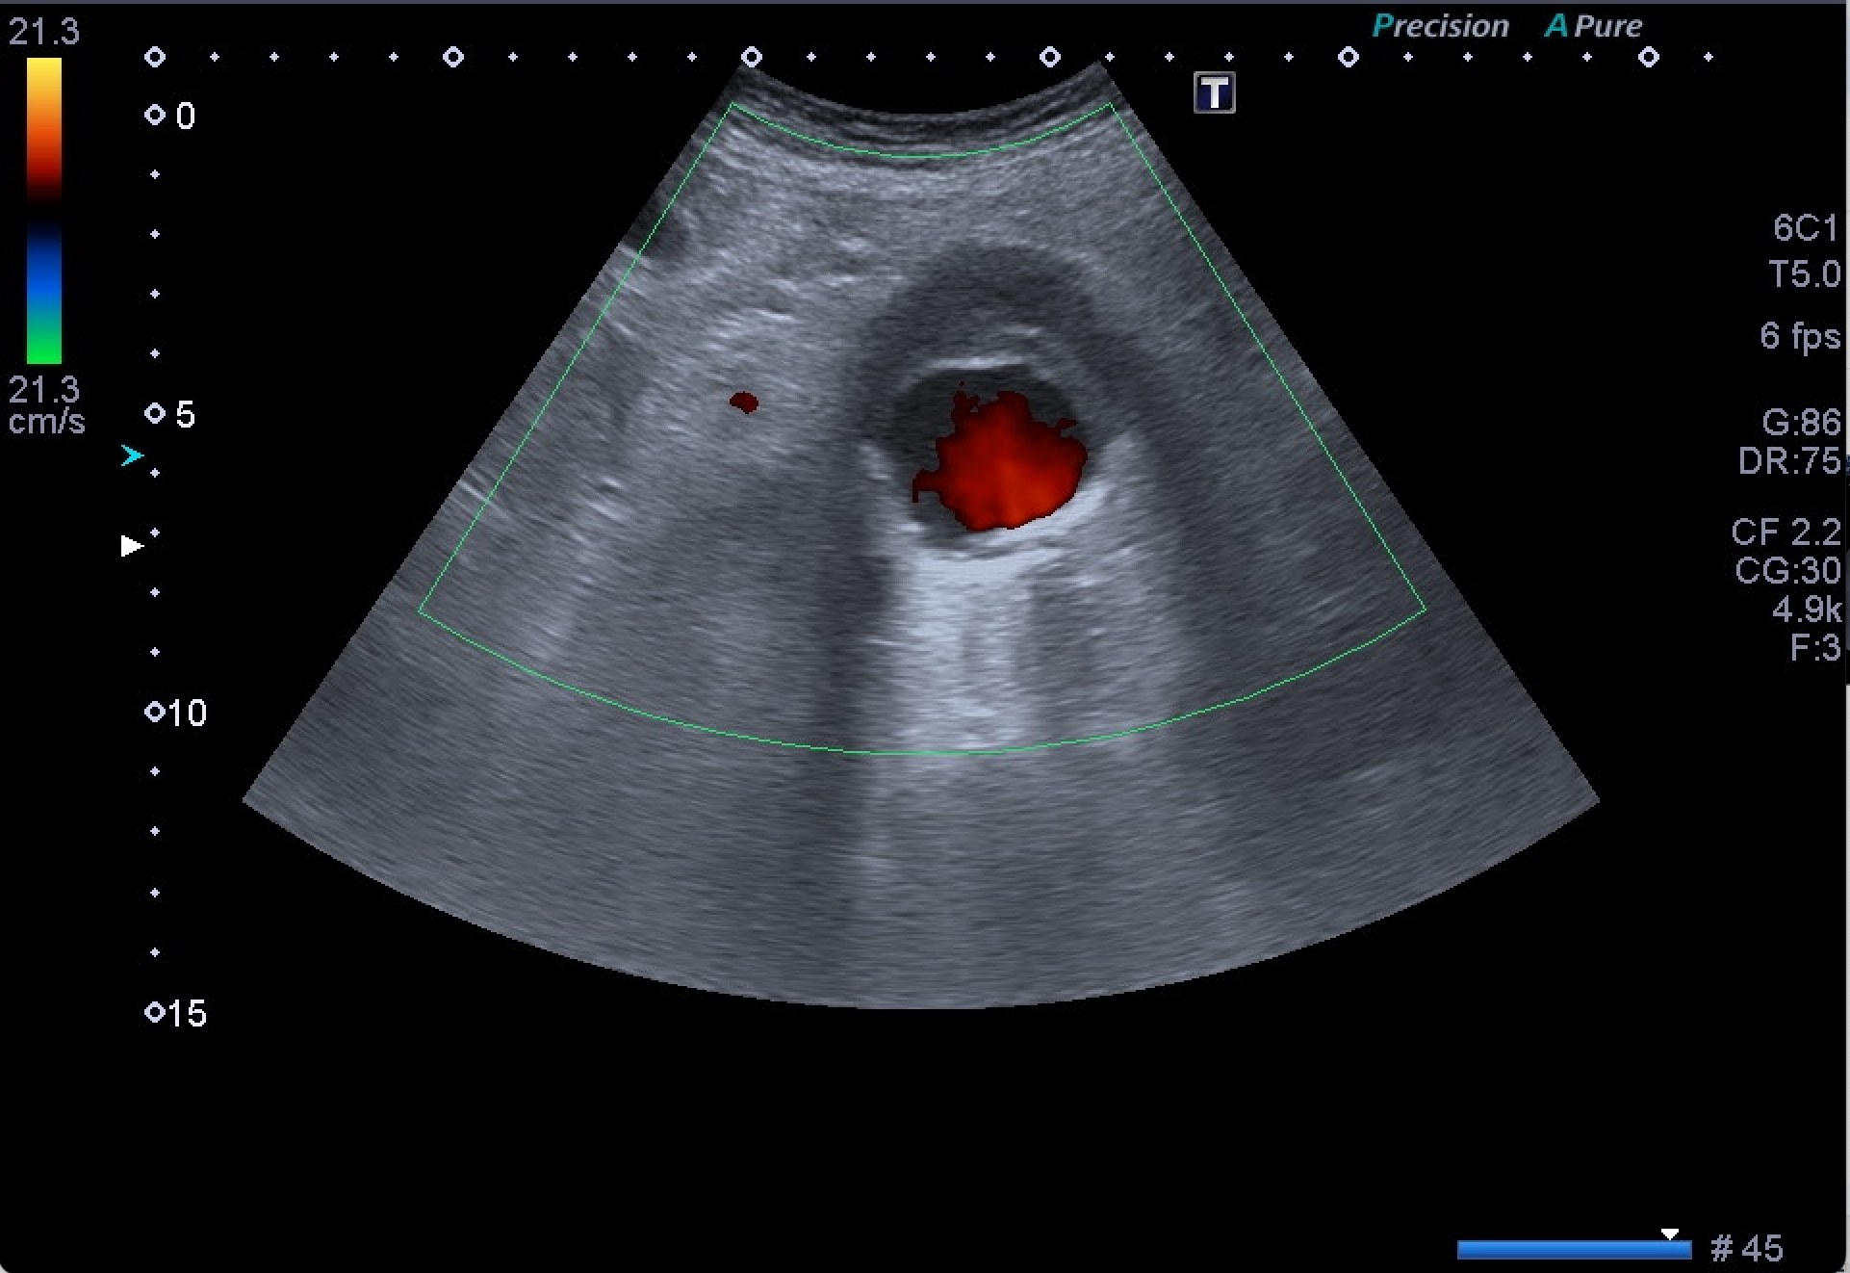
Task: Click the red-yellow part of velocity color bar
Action: point(44,125)
